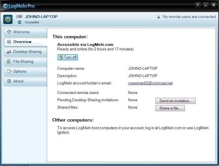
Task: Click the 'Computer name' label
Action: pos(71,69)
